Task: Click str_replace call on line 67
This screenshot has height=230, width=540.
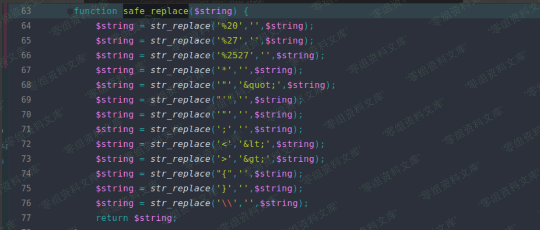Action: tap(180, 70)
